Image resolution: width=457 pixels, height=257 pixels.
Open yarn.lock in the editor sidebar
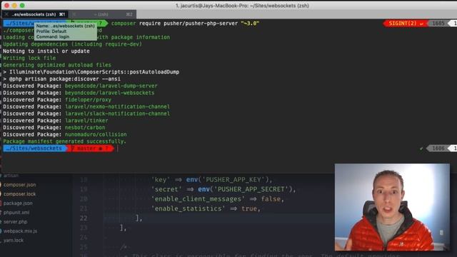(x=14, y=241)
